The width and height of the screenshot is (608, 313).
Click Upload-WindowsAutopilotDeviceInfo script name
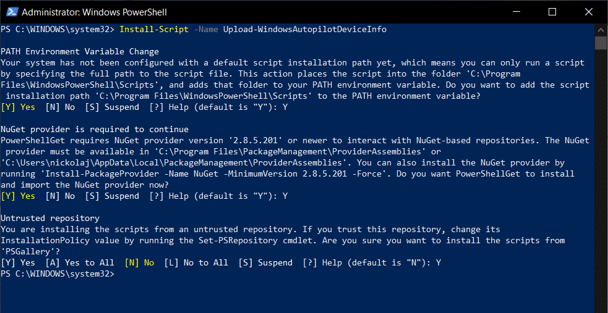click(x=305, y=30)
